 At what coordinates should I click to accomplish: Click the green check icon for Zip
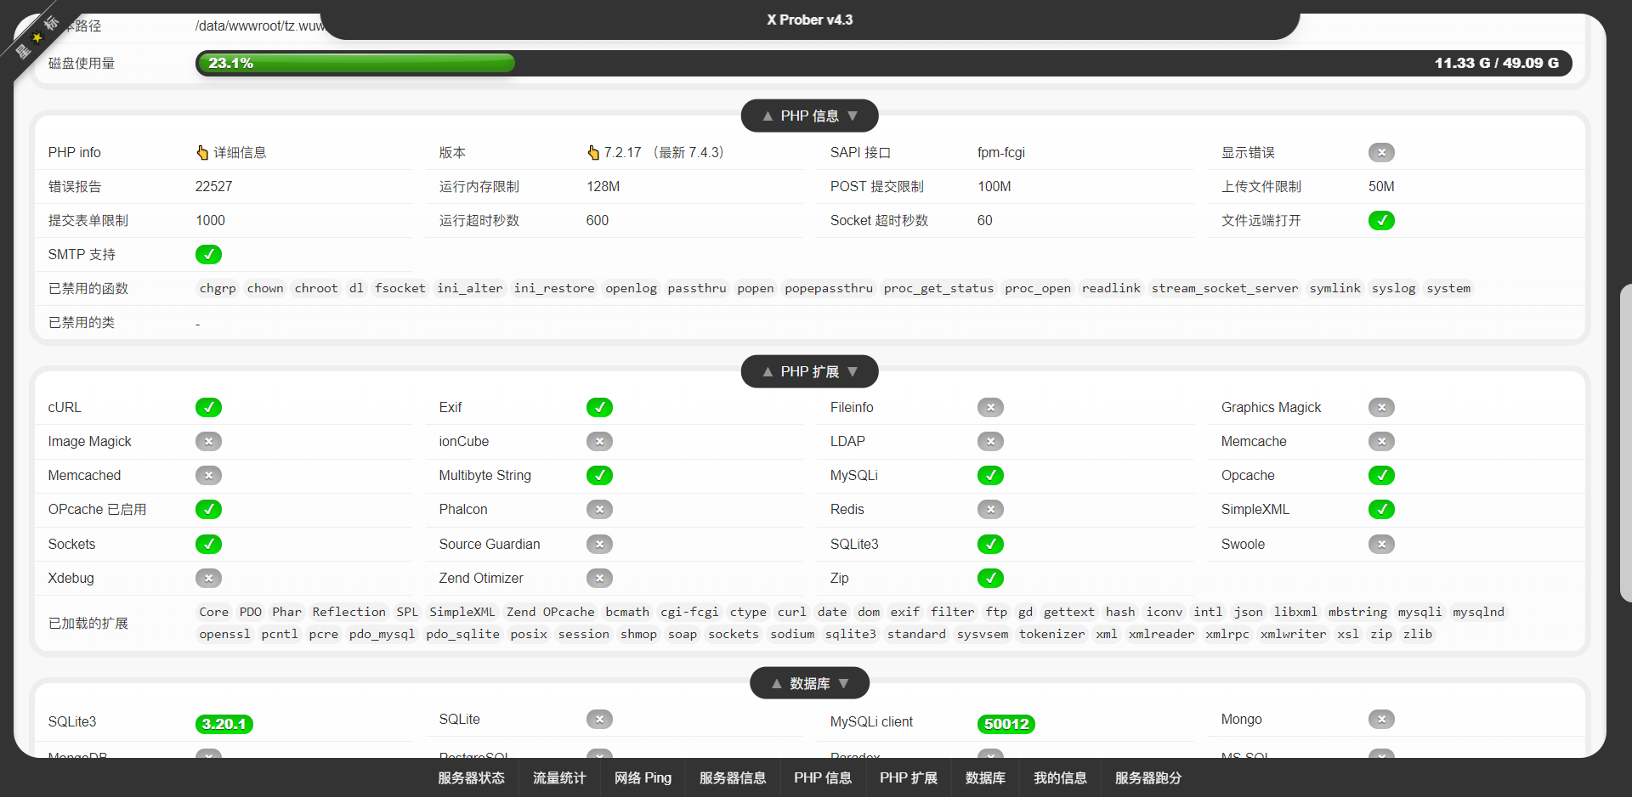[990, 578]
